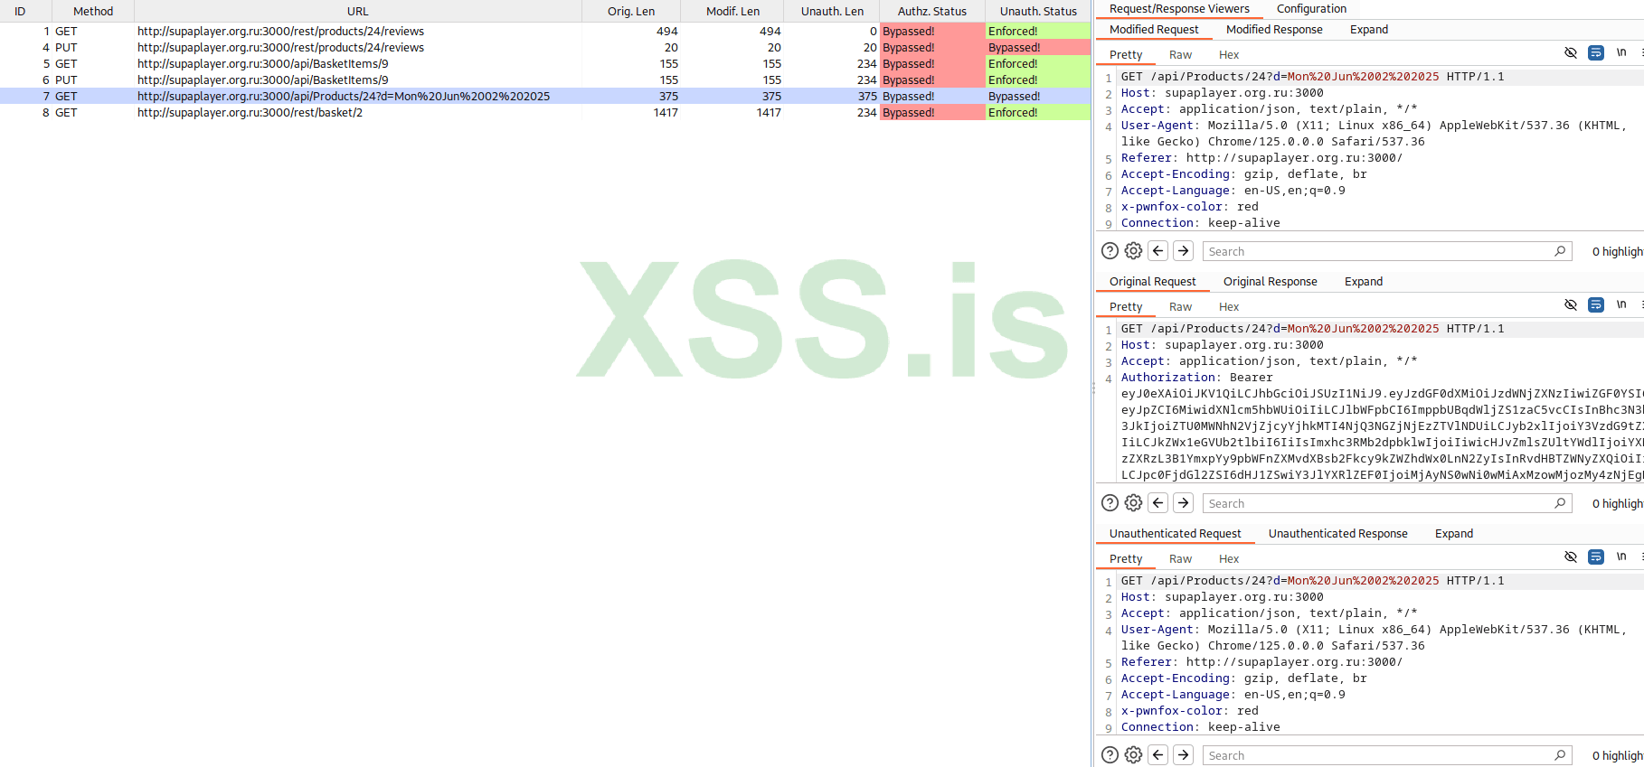Toggle line-wrap icon in Modified Request viewer
Viewport: 1644px width, 767px height.
[1596, 53]
